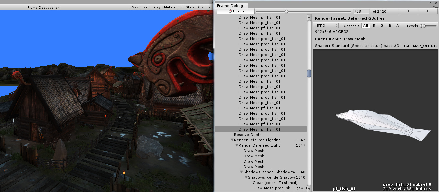Select the highlighted Draw Mesh pf_fish_01 row

(261, 129)
